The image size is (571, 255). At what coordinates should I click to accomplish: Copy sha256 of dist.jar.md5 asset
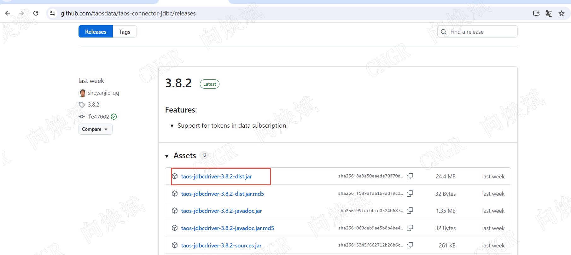click(x=410, y=194)
